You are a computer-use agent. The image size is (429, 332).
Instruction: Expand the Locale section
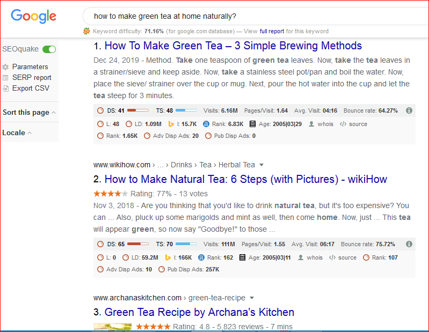[17, 133]
